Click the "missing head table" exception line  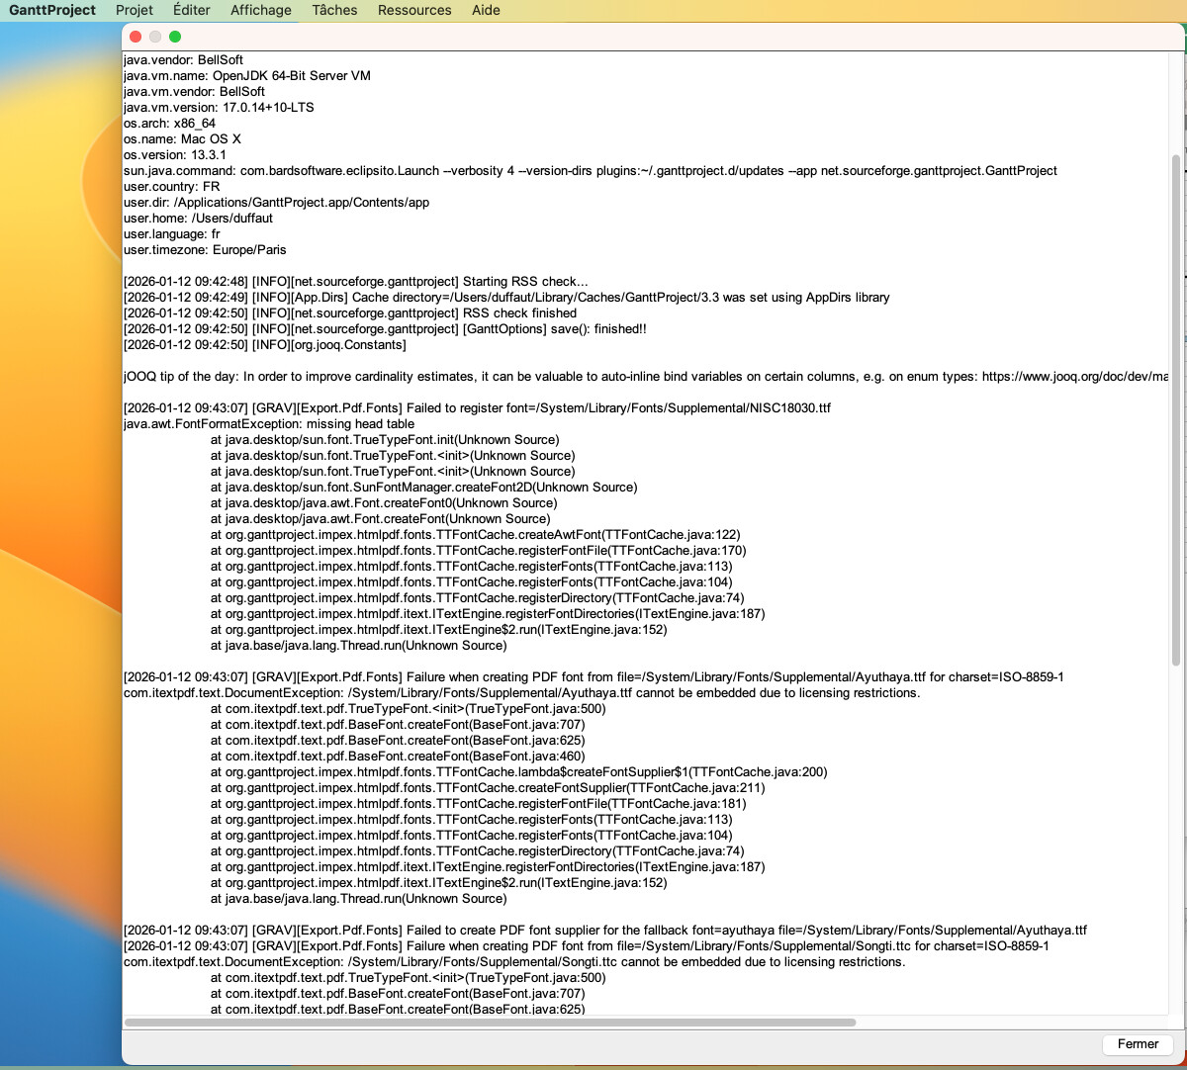(x=269, y=424)
